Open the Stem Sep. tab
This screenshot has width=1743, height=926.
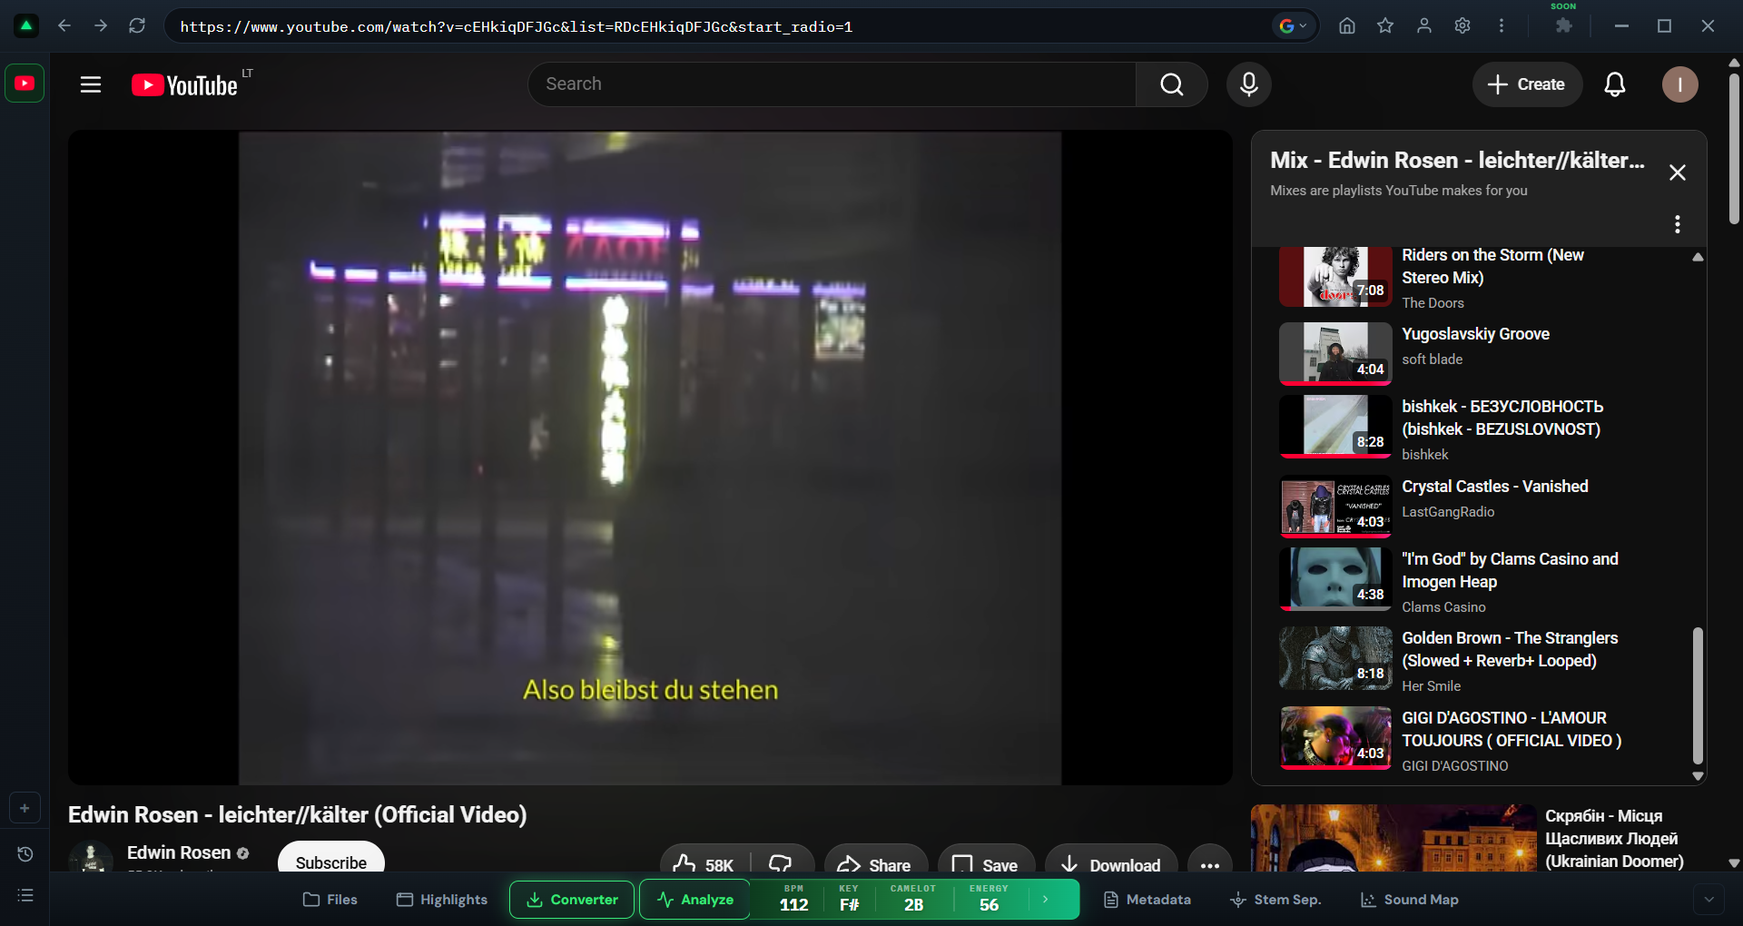[x=1275, y=900]
